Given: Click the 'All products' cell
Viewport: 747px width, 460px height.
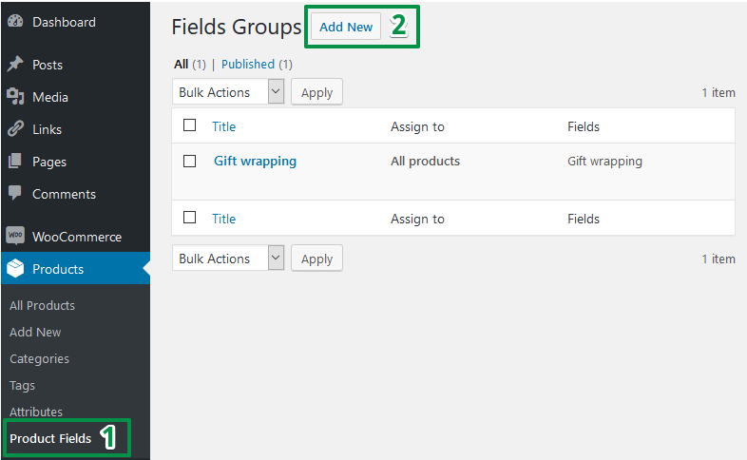Looking at the screenshot, I should tap(425, 161).
